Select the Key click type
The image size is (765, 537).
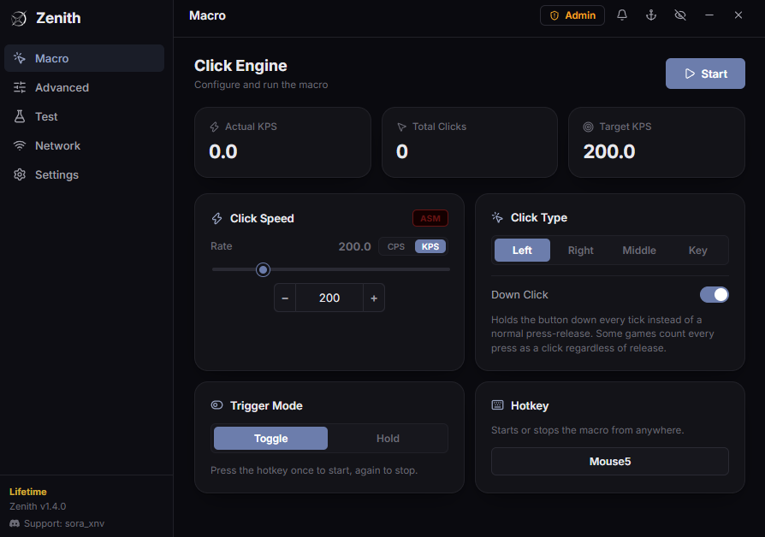pyautogui.click(x=697, y=251)
